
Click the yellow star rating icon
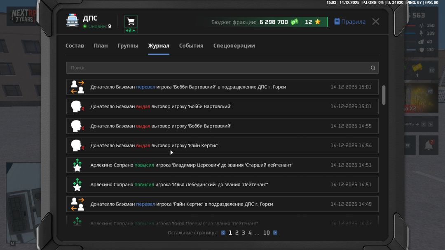tap(318, 22)
